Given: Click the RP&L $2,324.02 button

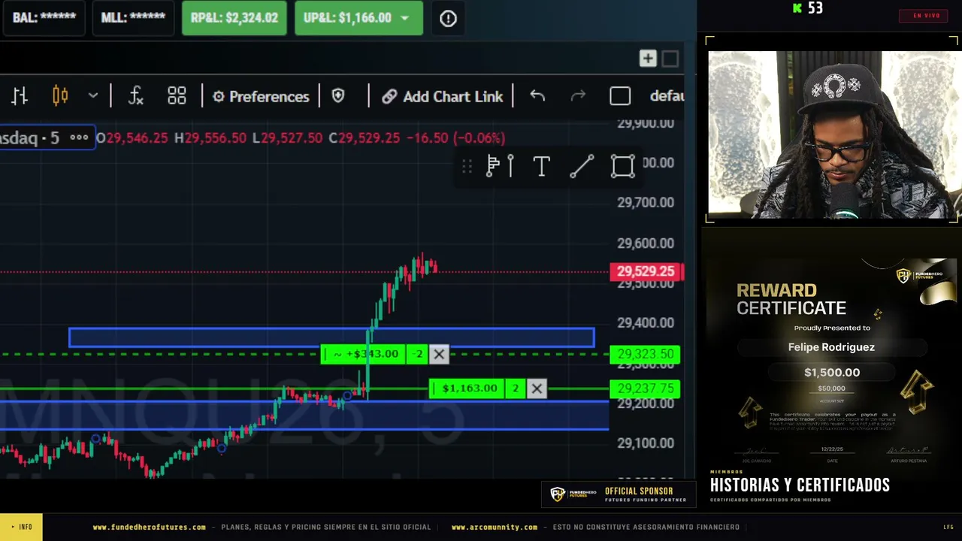Looking at the screenshot, I should coord(234,17).
